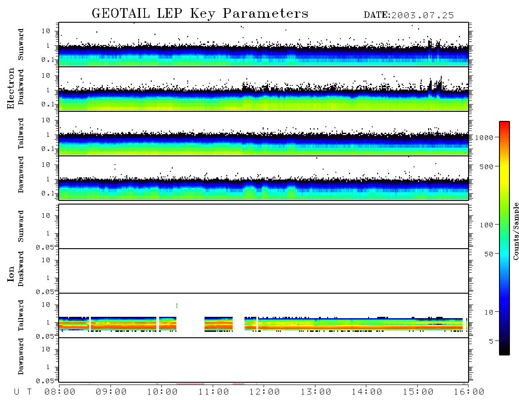Click the 10 tick of Ion Duskward axis
Image resolution: width=519 pixels, height=400 pixels.
click(x=46, y=260)
